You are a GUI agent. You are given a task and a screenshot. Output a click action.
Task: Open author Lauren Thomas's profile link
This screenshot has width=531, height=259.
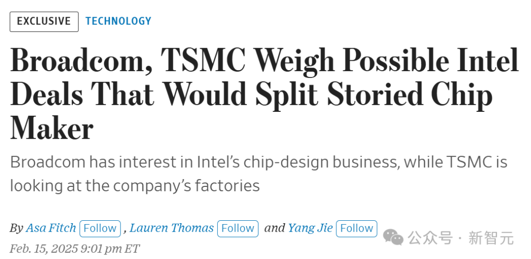point(172,228)
